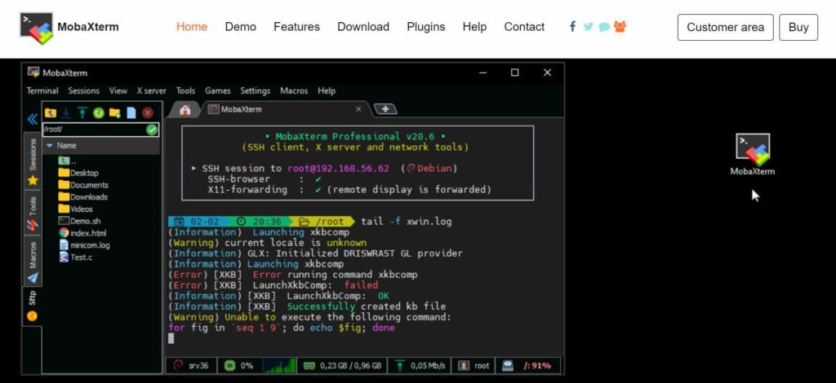Go to the Home page link
The image size is (836, 383).
tap(192, 27)
